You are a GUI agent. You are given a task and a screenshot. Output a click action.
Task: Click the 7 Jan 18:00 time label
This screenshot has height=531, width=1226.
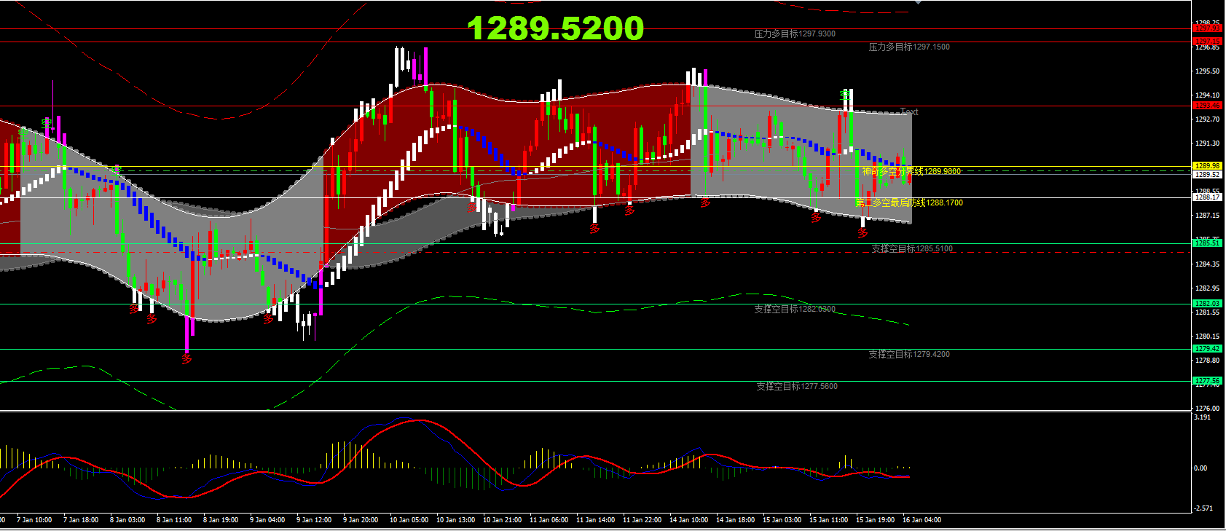pyautogui.click(x=81, y=520)
